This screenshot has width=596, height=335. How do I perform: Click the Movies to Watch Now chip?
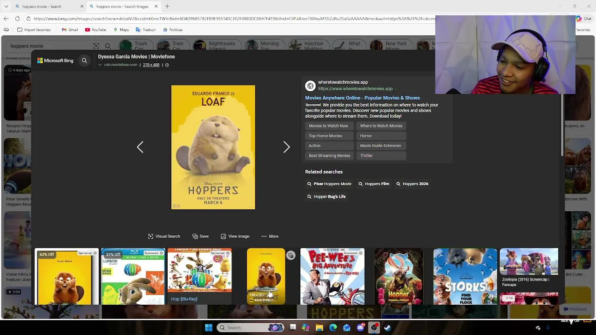tap(328, 126)
